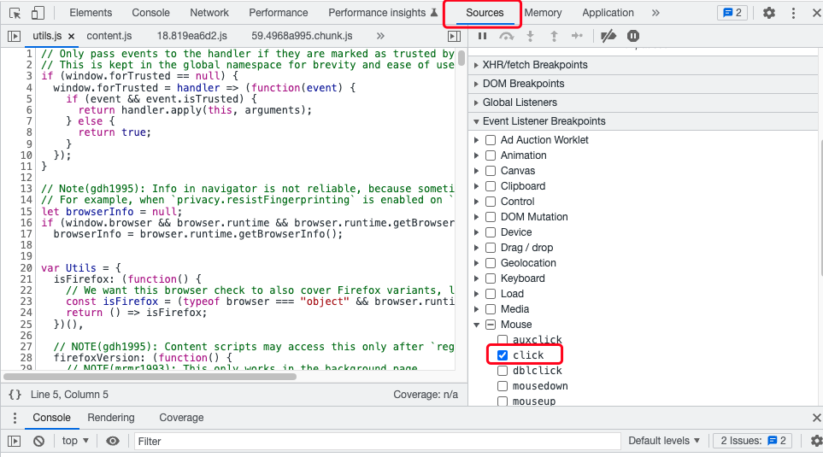The width and height of the screenshot is (823, 457).
Task: Pause script execution
Action: click(x=482, y=36)
